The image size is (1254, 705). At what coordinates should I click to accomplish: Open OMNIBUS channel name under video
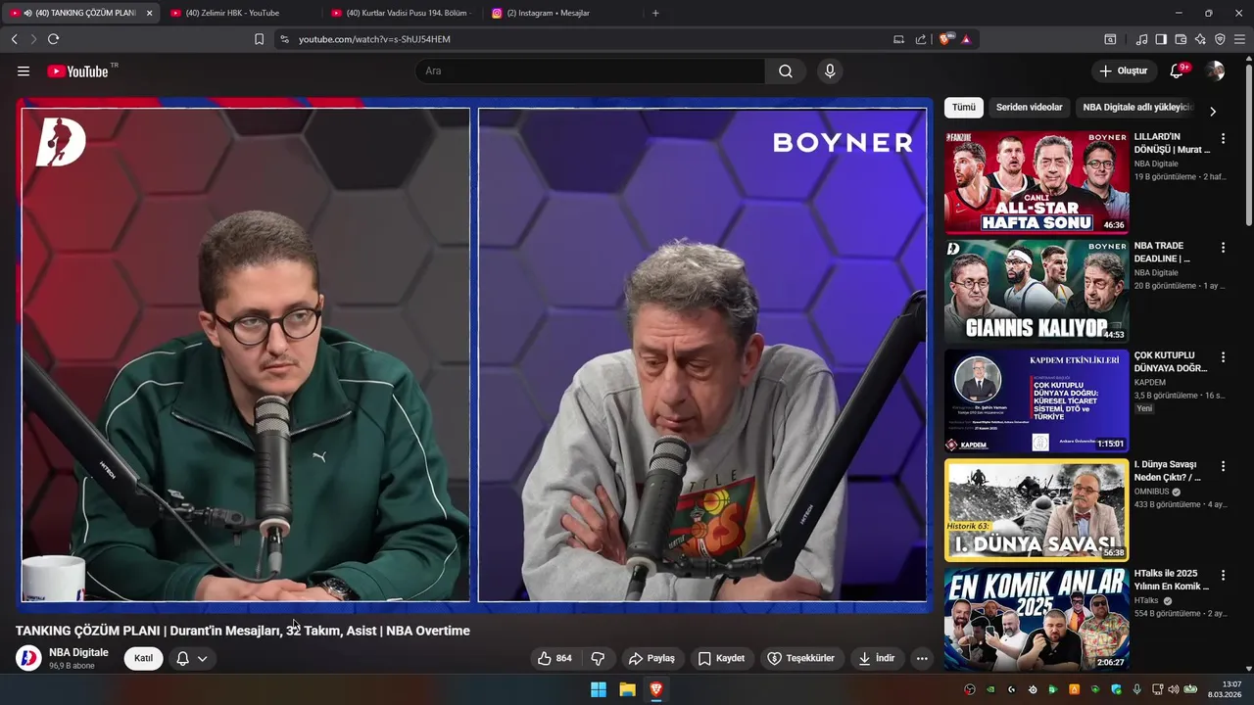pyautogui.click(x=1151, y=492)
